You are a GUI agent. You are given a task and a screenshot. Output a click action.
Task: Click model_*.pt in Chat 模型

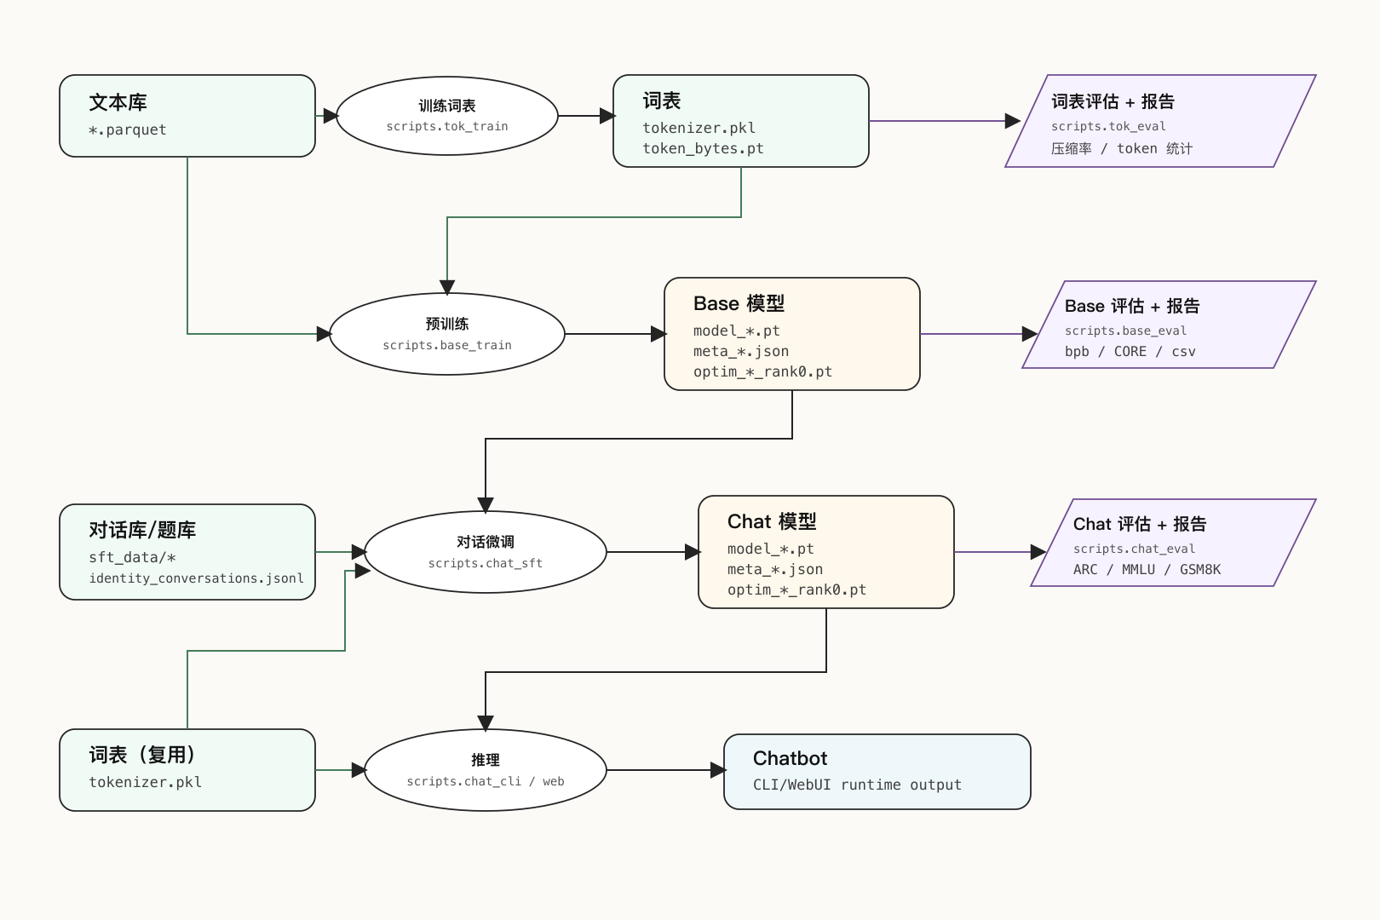click(771, 549)
